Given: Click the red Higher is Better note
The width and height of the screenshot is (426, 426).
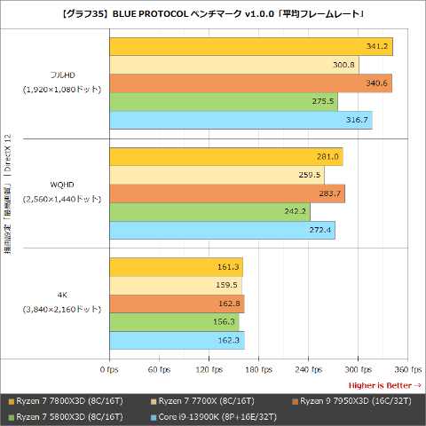Looking at the screenshot, I should [385, 385].
